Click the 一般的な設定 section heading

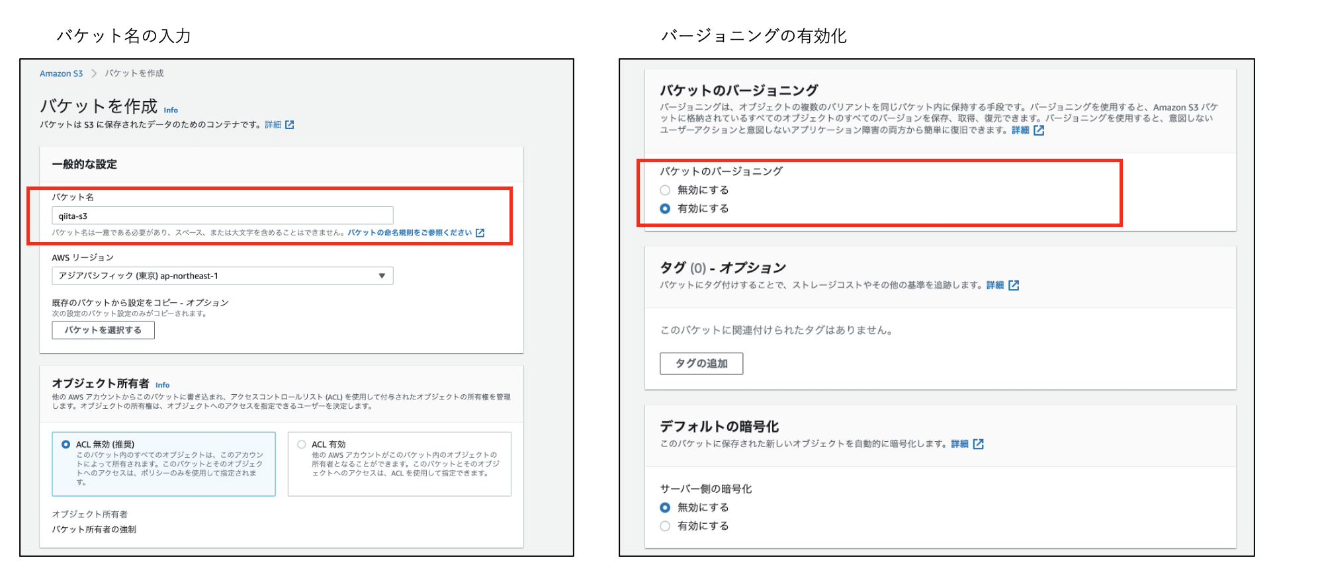point(85,164)
